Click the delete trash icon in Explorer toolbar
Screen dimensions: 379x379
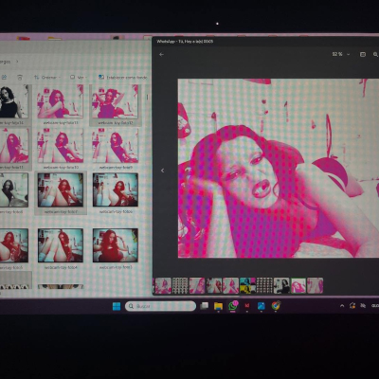tap(20, 78)
